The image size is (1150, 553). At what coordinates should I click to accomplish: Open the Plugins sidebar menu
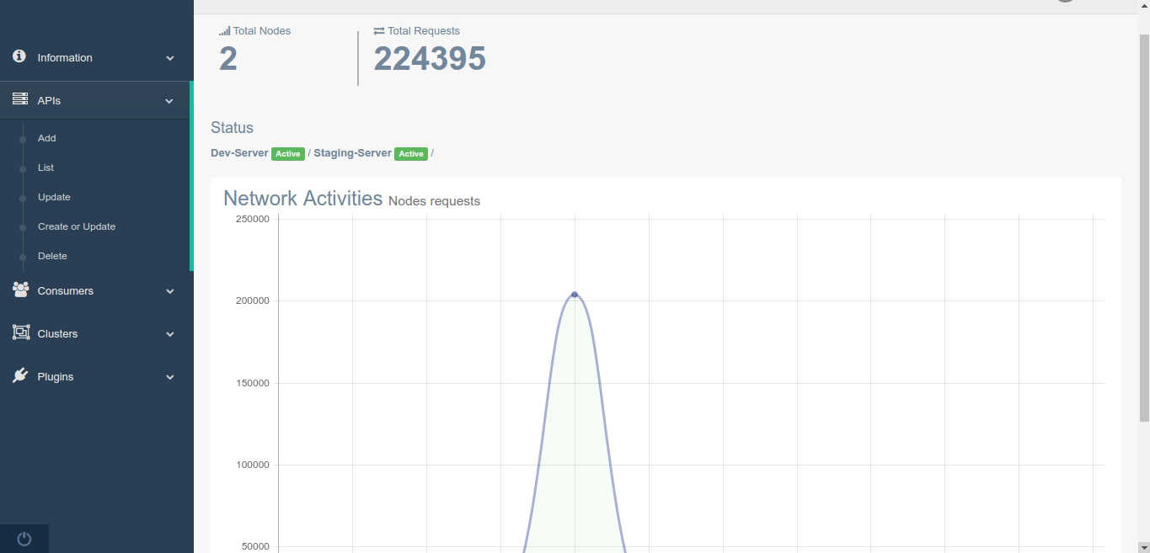coord(95,377)
